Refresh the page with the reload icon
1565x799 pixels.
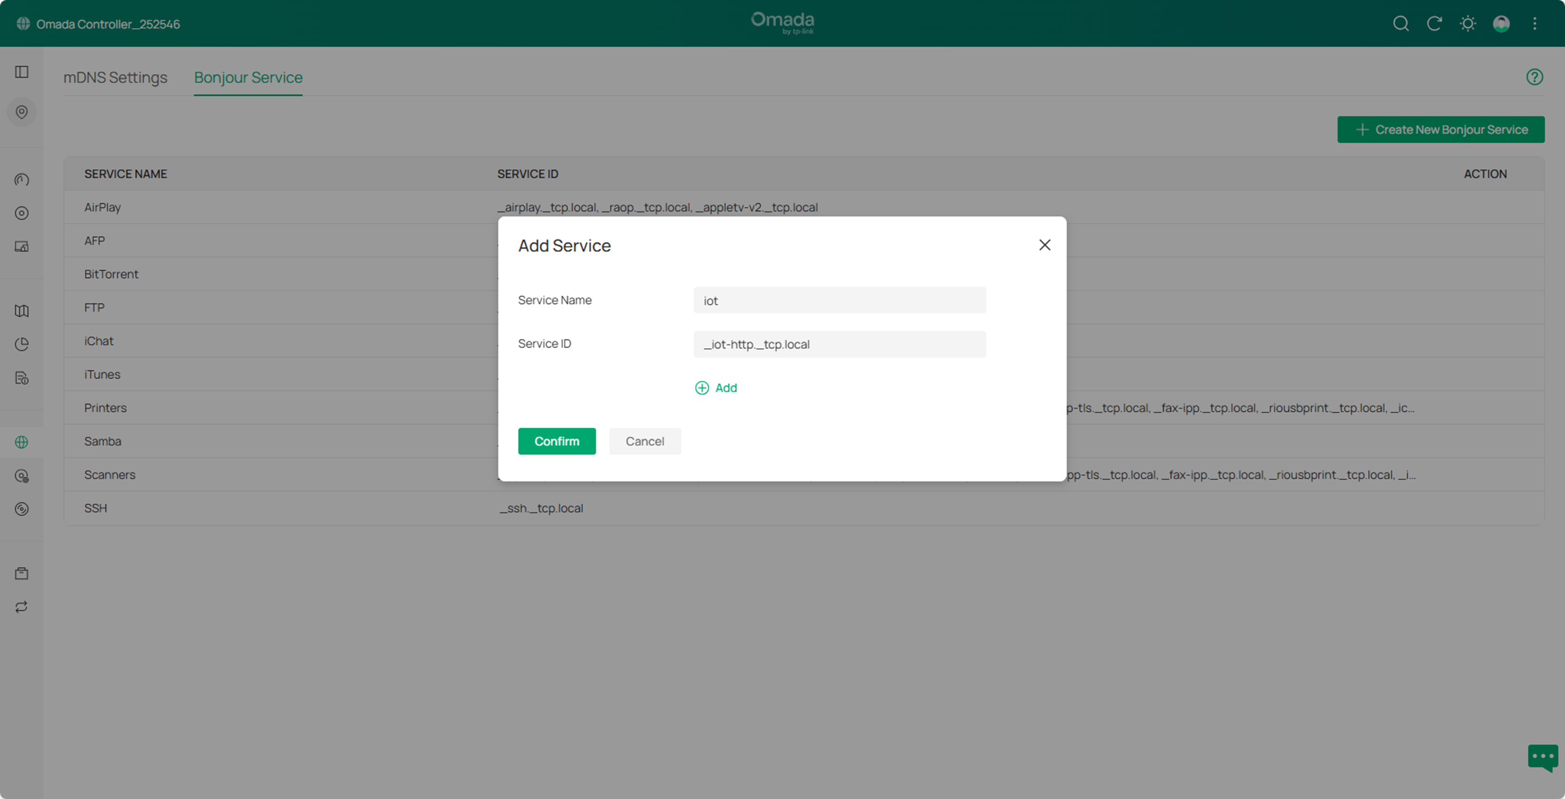point(1434,24)
